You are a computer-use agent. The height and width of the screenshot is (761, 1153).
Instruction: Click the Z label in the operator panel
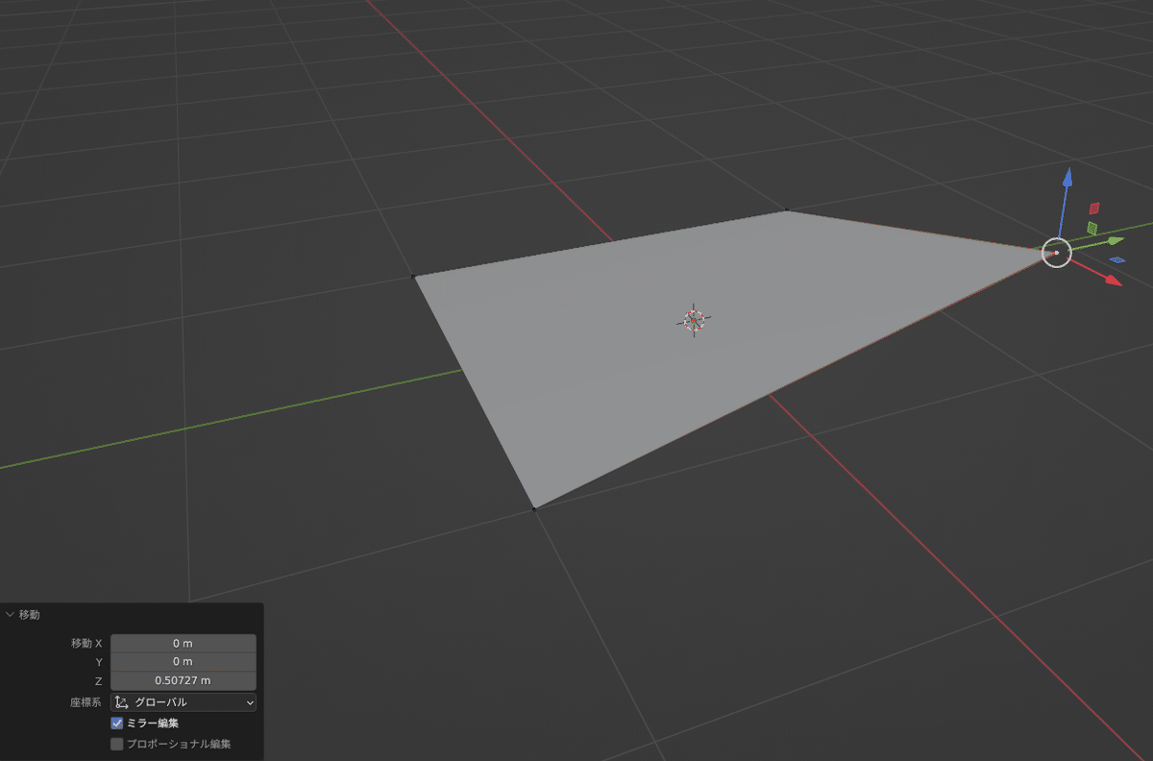pos(98,681)
